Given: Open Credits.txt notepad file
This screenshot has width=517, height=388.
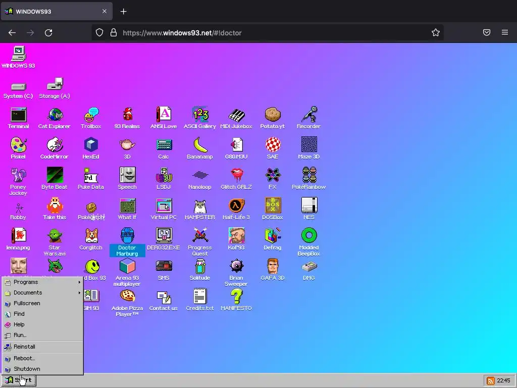Looking at the screenshot, I should [200, 300].
